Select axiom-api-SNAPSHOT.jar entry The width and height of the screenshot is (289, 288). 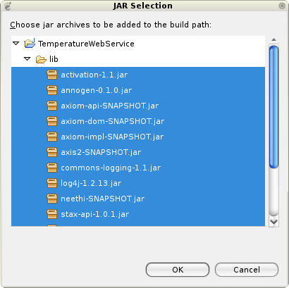(110, 106)
